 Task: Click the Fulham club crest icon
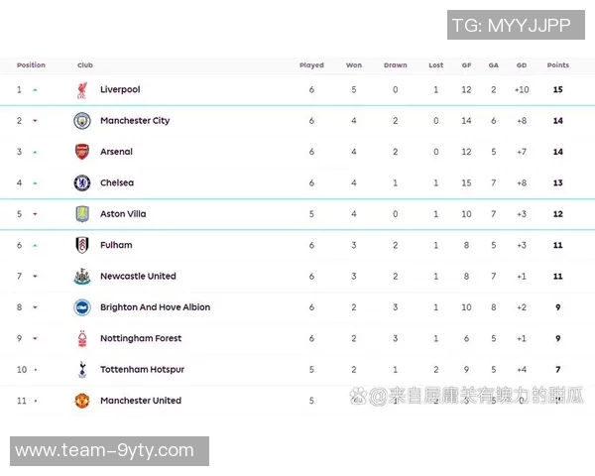click(x=81, y=245)
